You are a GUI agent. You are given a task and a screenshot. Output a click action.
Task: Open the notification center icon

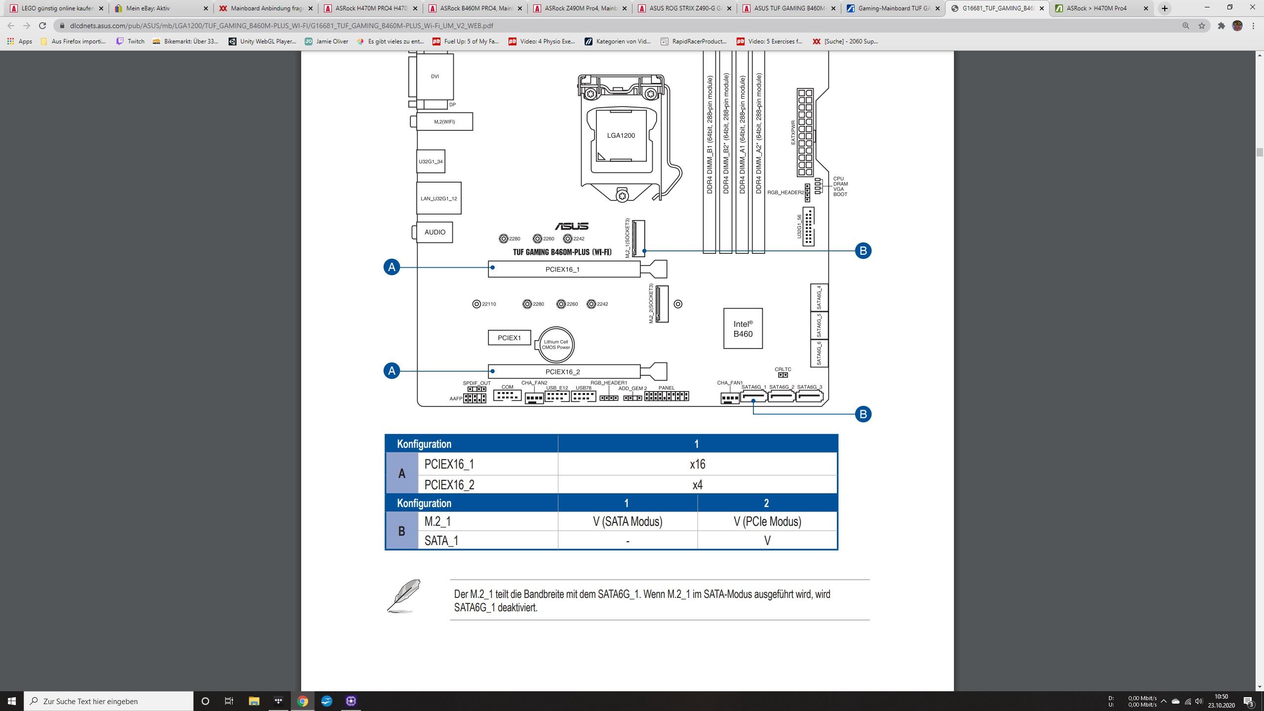(x=1249, y=701)
